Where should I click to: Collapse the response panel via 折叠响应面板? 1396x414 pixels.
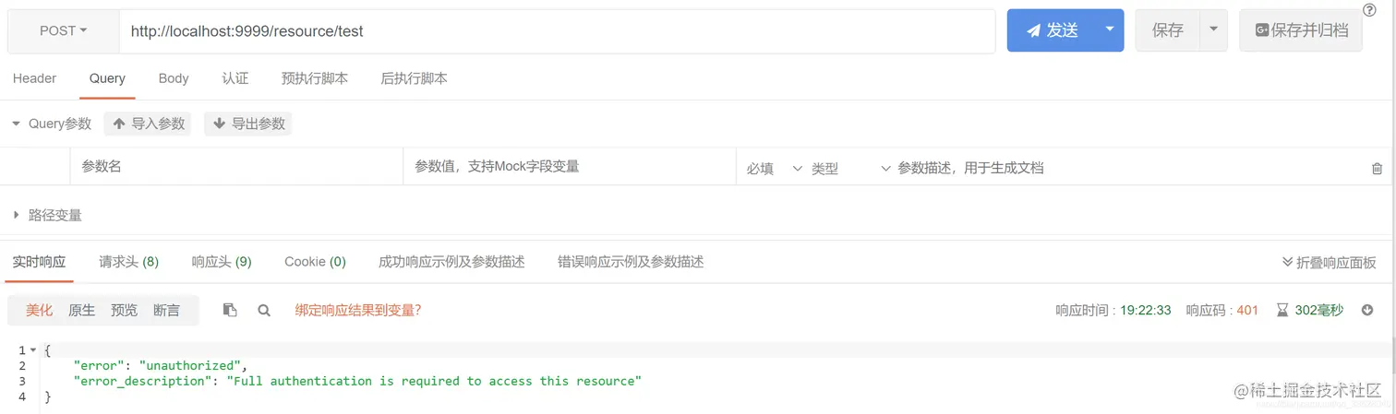(x=1330, y=262)
